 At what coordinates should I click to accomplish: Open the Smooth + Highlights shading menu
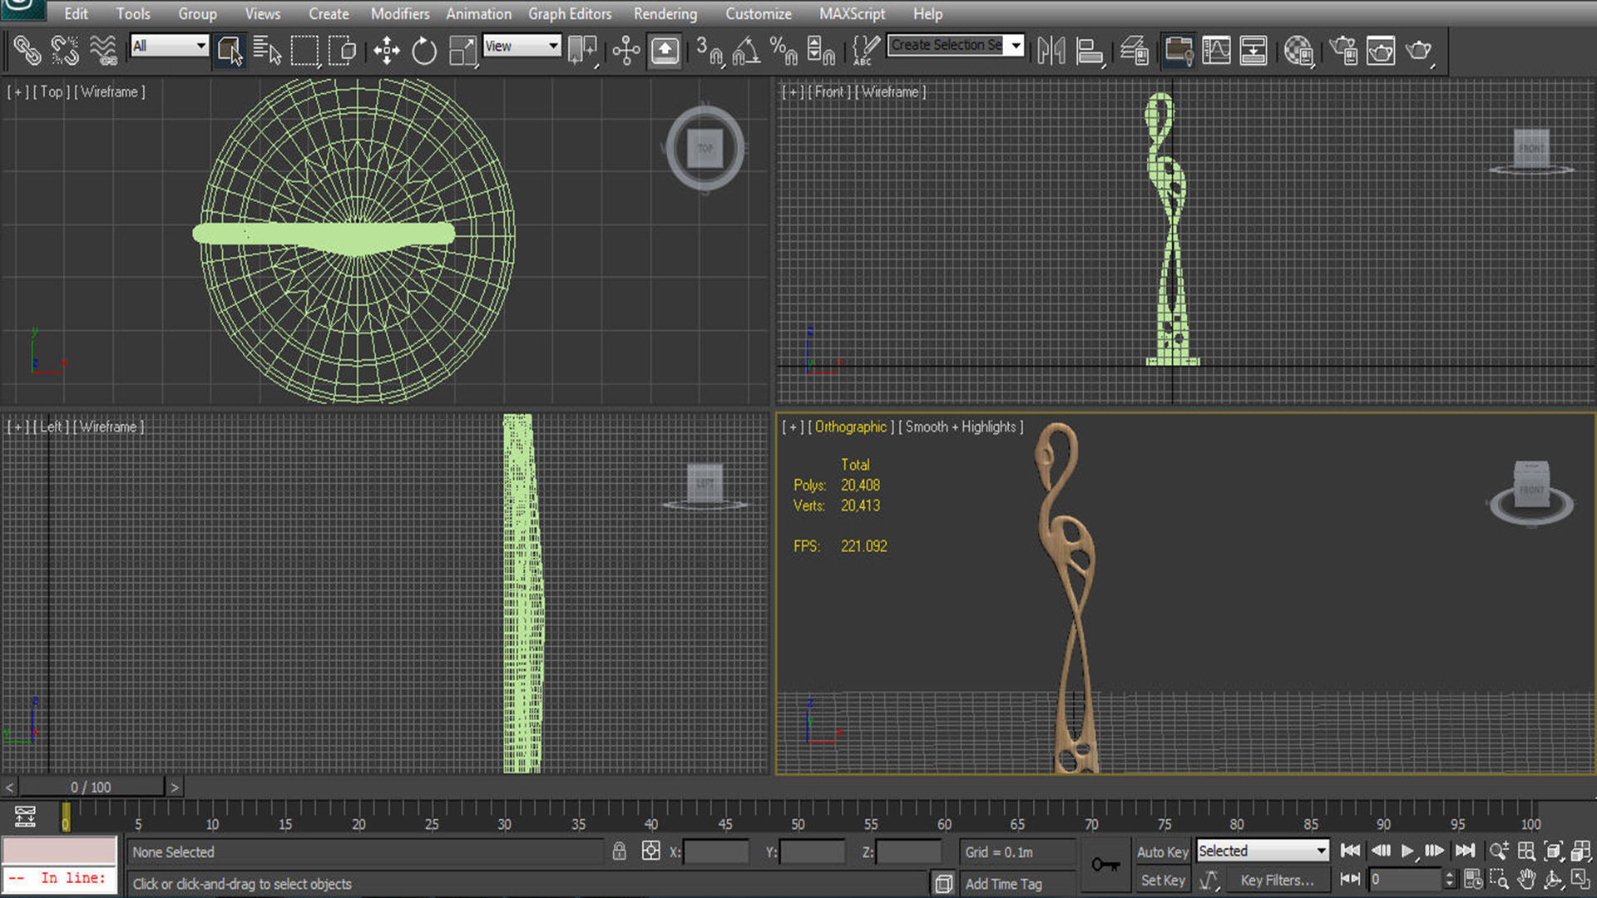point(961,427)
